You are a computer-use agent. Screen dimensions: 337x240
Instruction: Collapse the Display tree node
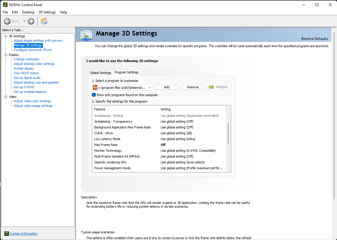pos(6,55)
